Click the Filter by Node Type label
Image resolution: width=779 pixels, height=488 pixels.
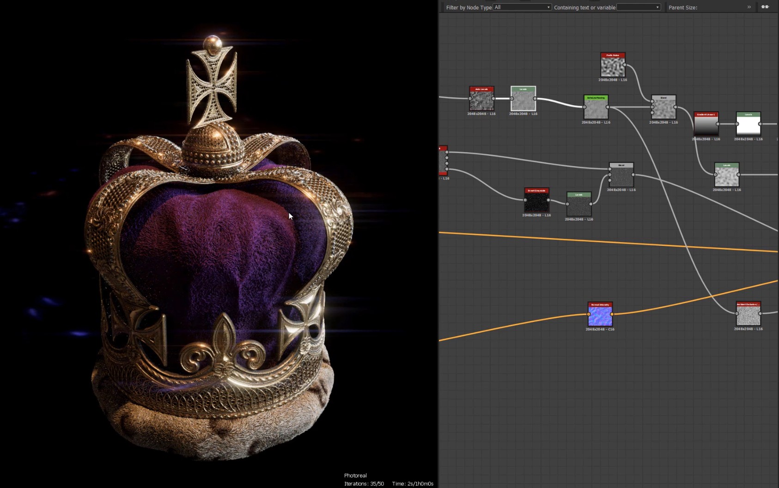469,7
